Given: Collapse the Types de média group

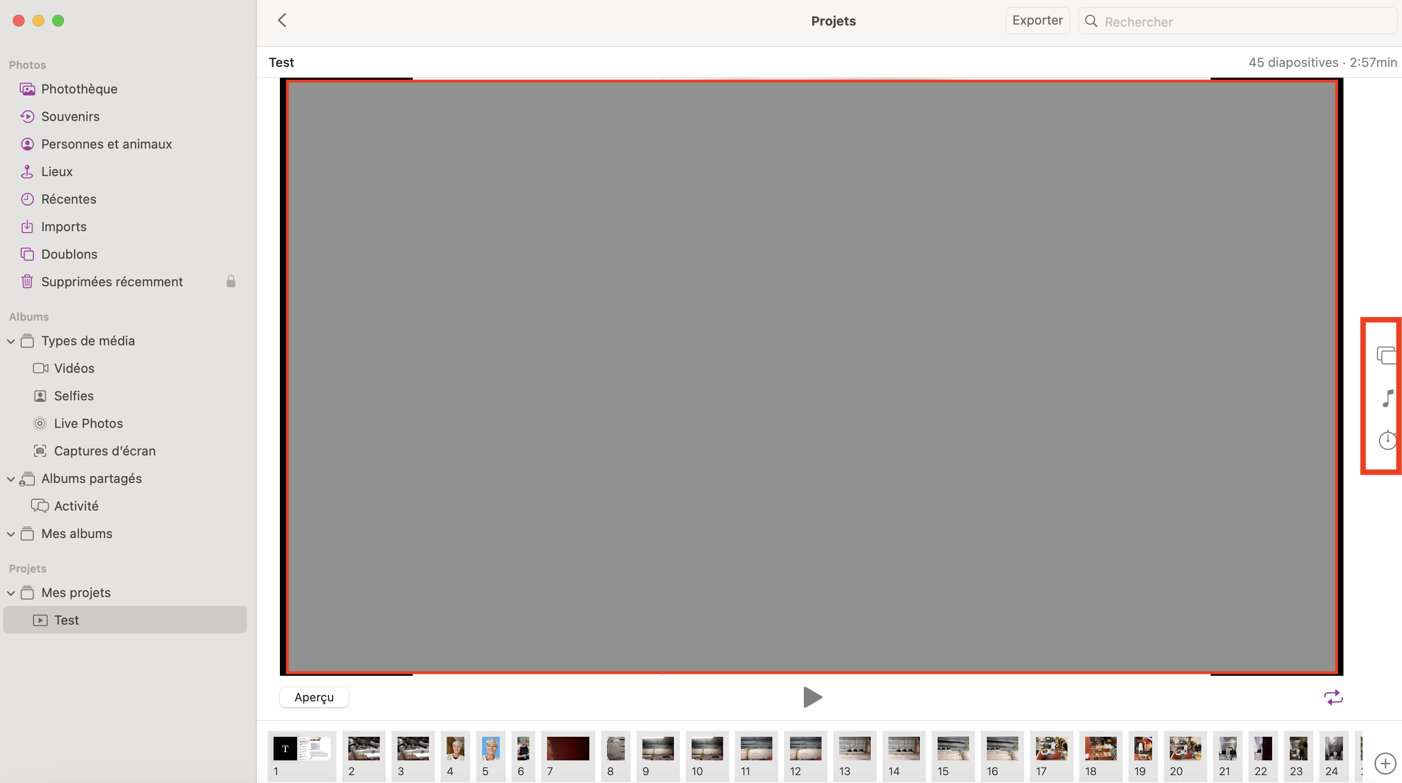Looking at the screenshot, I should [x=11, y=341].
